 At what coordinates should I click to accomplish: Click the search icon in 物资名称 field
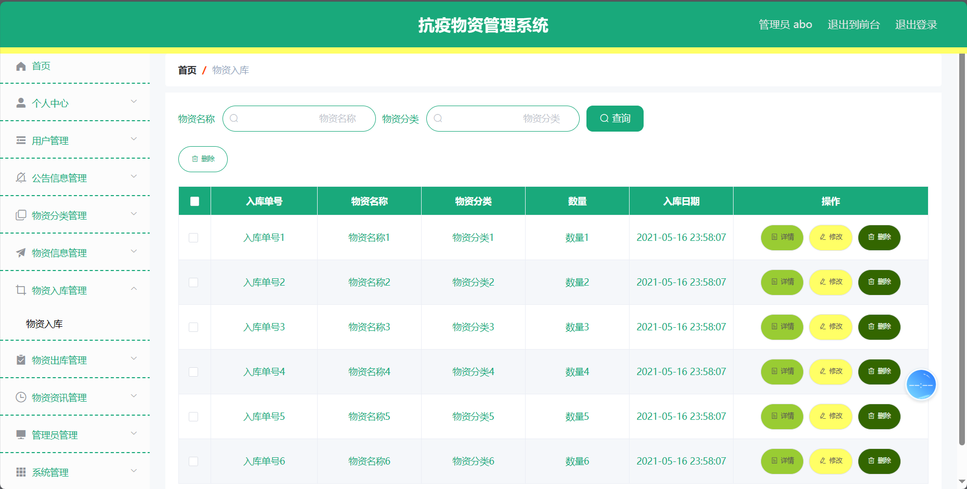tap(234, 119)
